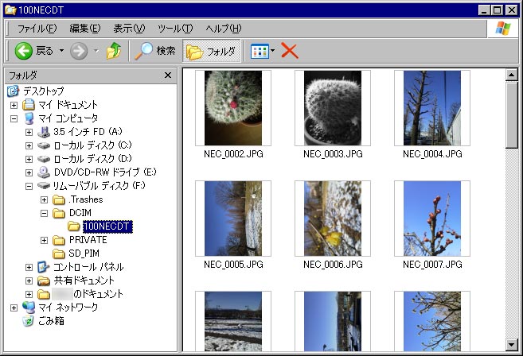This screenshot has width=523, height=356.
Task: Expand the PRIVATE folder node
Action: point(44,240)
